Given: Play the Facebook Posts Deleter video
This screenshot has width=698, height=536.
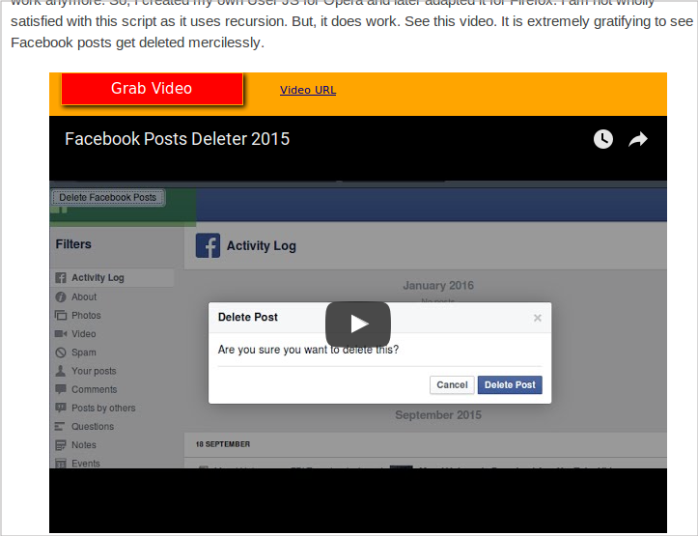Looking at the screenshot, I should pyautogui.click(x=358, y=324).
